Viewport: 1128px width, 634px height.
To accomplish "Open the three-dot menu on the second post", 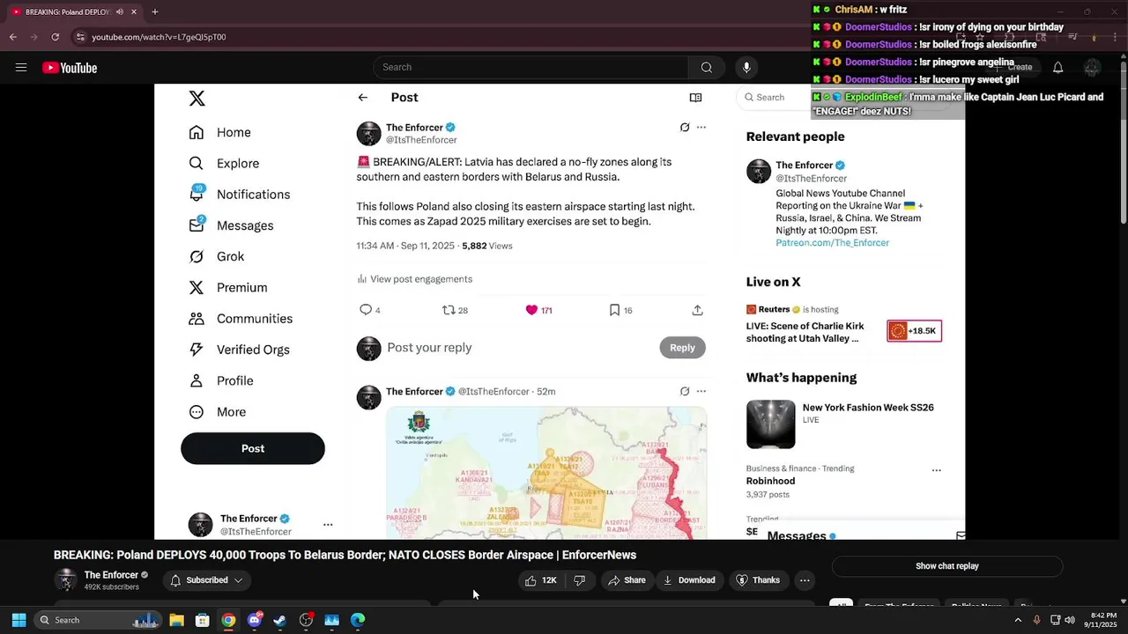I will coord(701,391).
